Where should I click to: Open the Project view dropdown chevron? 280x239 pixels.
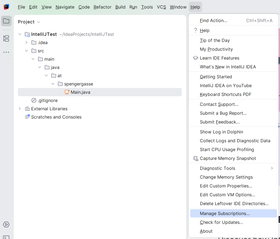39,22
